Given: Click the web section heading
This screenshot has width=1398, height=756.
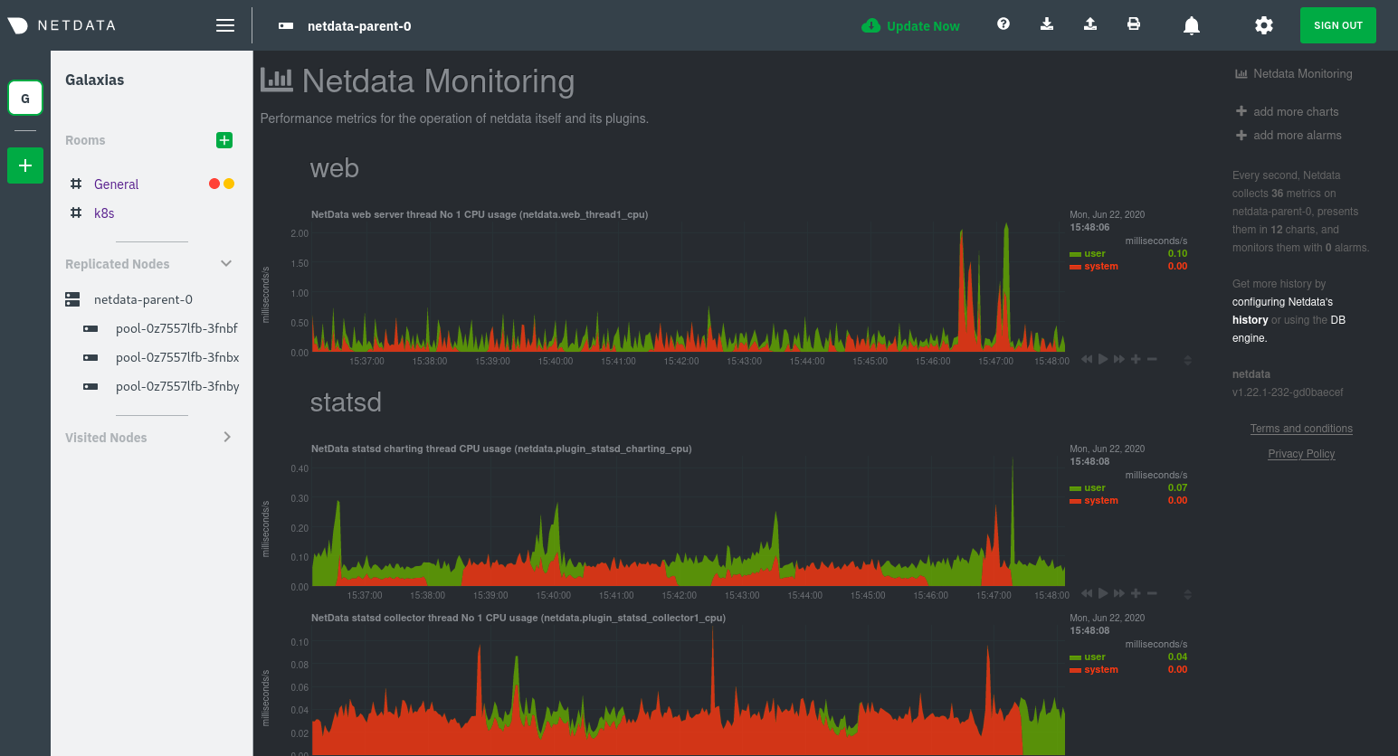Looking at the screenshot, I should click(335, 168).
